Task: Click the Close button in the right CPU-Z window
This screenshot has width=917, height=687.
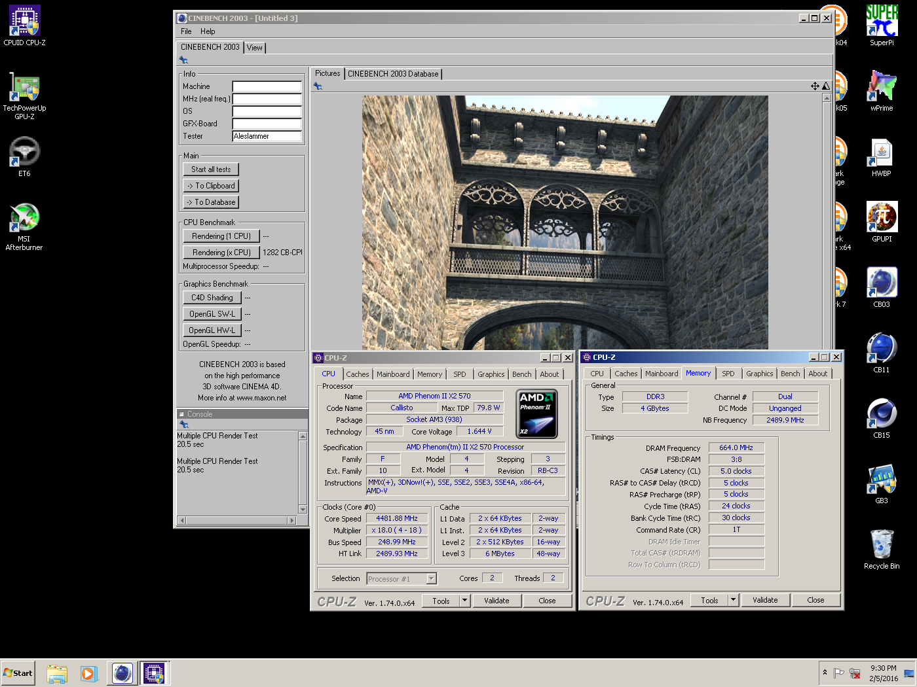Action: pyautogui.click(x=815, y=600)
